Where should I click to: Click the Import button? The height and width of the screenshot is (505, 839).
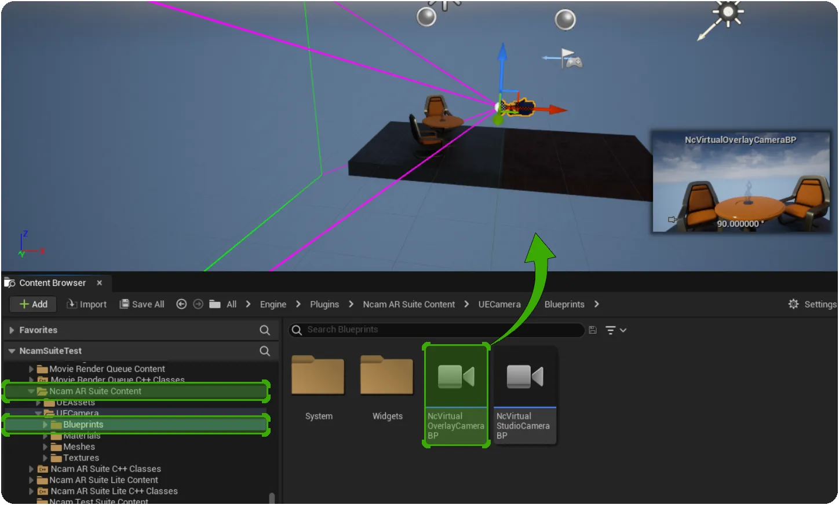click(87, 304)
